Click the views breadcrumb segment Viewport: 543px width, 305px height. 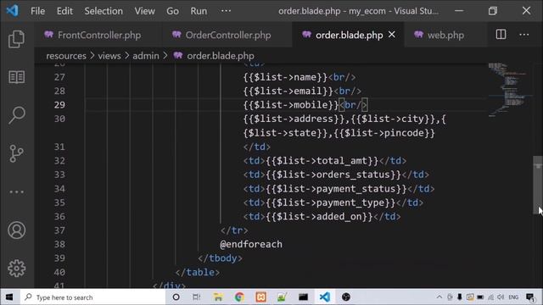click(109, 56)
